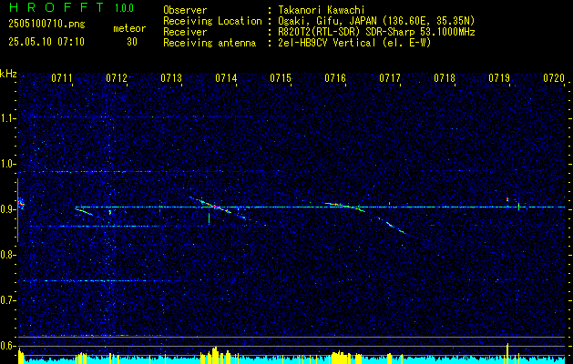Image resolution: width=573 pixels, height=364 pixels.
Task: Click the Observer field label
Action: point(185,10)
